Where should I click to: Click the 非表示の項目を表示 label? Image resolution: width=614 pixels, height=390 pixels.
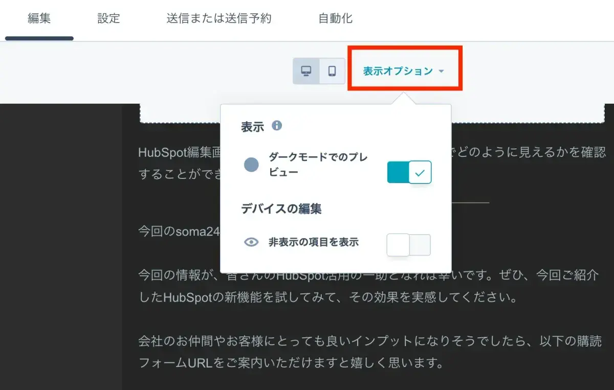point(314,242)
